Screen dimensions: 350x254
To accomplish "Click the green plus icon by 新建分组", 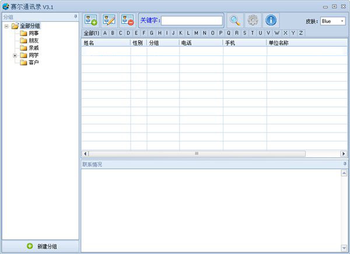I will tap(30, 246).
